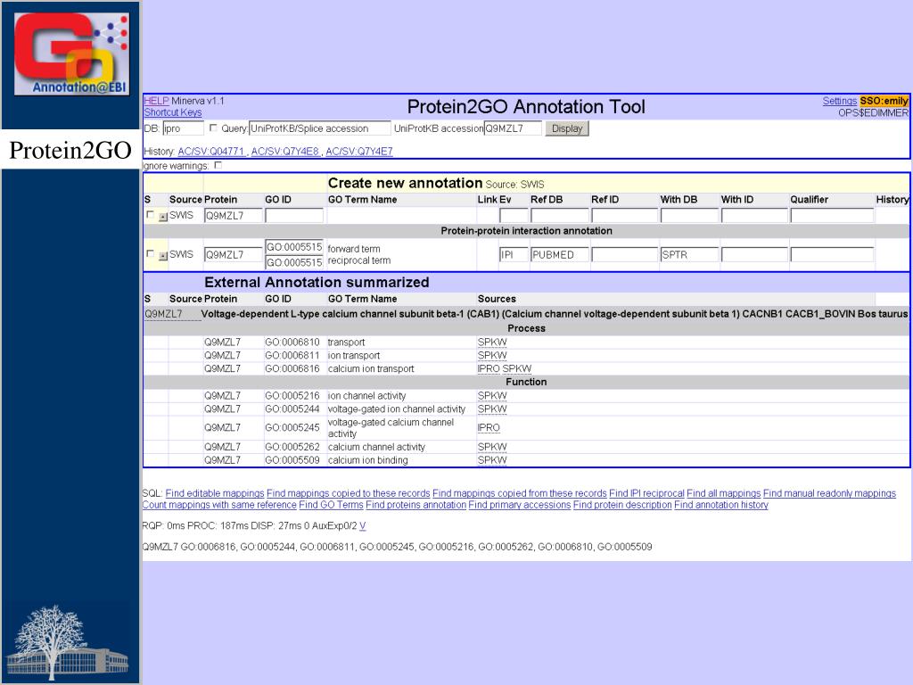Click the empty GO ID field in the new annotation row
This screenshot has width=913, height=685.
[294, 216]
